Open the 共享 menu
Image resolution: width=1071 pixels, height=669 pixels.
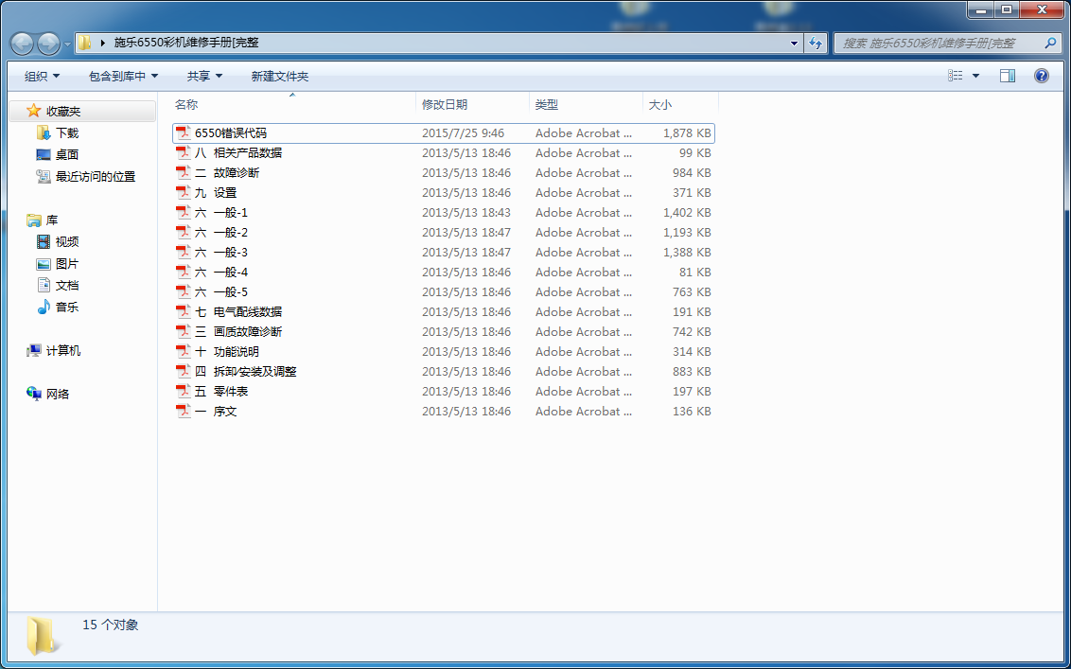click(205, 76)
